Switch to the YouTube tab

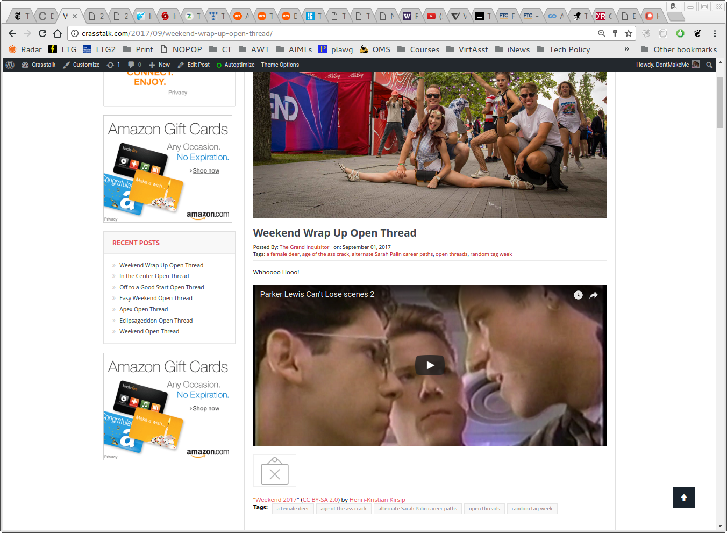(434, 16)
